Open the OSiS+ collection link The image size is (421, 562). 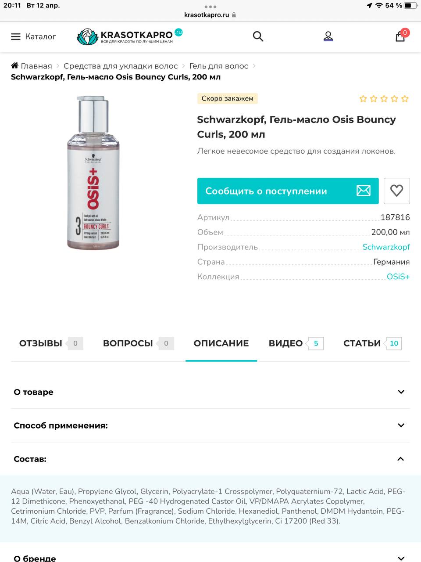coord(398,277)
